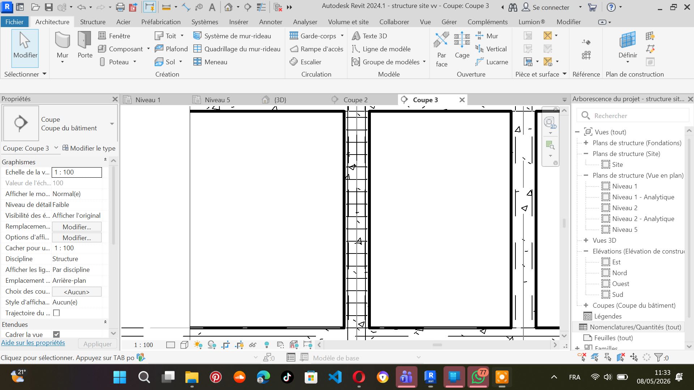
Task: Toggle reveal hidden elements lightbulb icon
Action: pyautogui.click(x=266, y=345)
